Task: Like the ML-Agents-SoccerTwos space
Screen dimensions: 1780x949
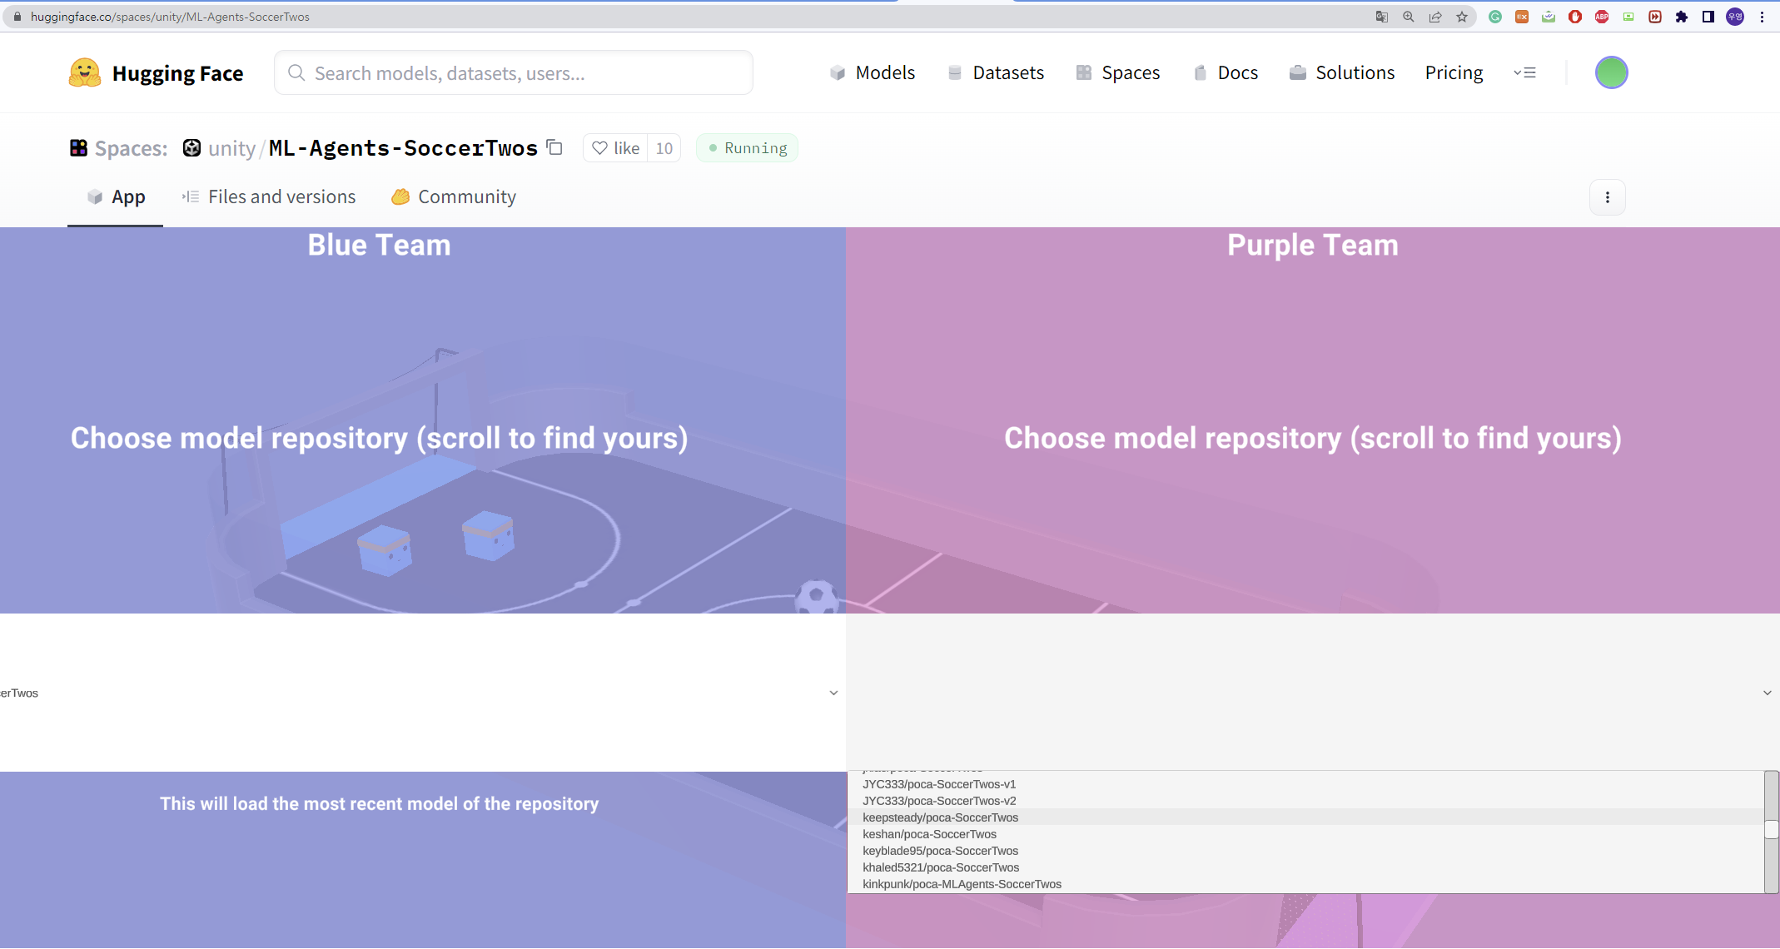Action: (x=616, y=148)
